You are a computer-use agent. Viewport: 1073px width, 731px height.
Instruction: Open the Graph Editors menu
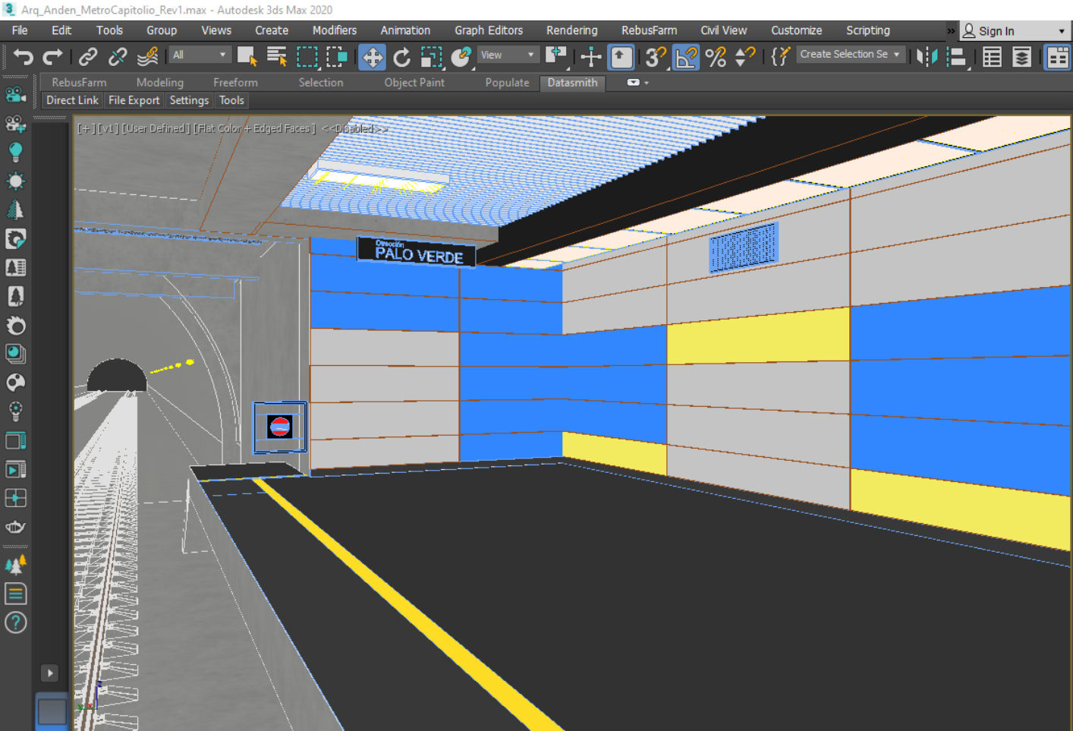click(489, 30)
